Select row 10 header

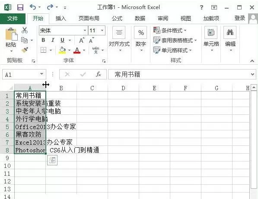pos(7,166)
